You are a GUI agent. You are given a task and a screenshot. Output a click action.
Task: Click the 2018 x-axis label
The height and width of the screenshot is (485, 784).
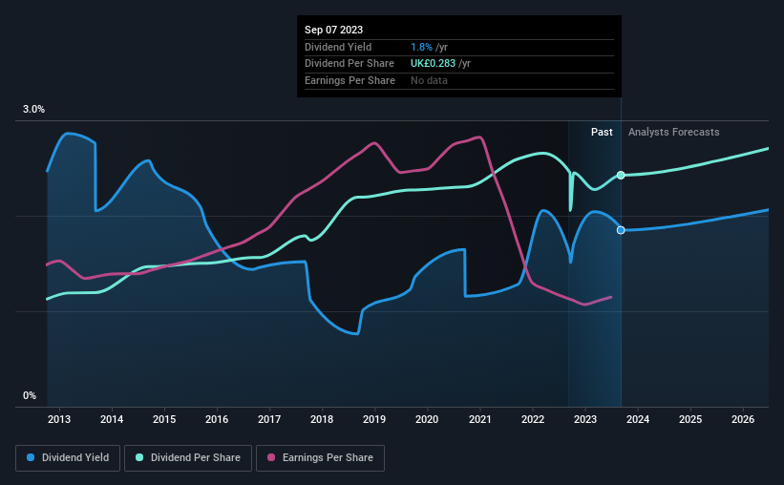pos(322,419)
